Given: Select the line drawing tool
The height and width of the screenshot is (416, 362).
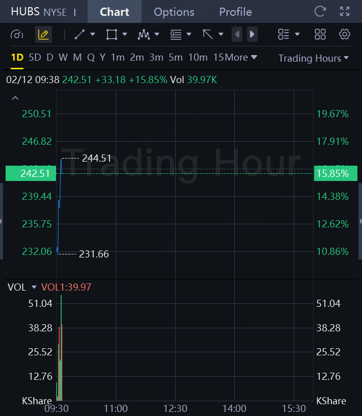Looking at the screenshot, I should pos(79,35).
